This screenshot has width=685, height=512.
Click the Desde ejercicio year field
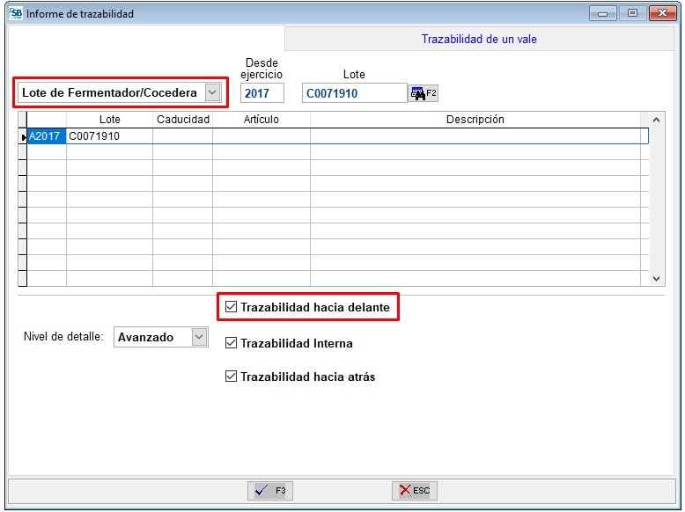(261, 93)
